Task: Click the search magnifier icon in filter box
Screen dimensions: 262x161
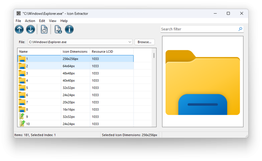Action: click(240, 29)
